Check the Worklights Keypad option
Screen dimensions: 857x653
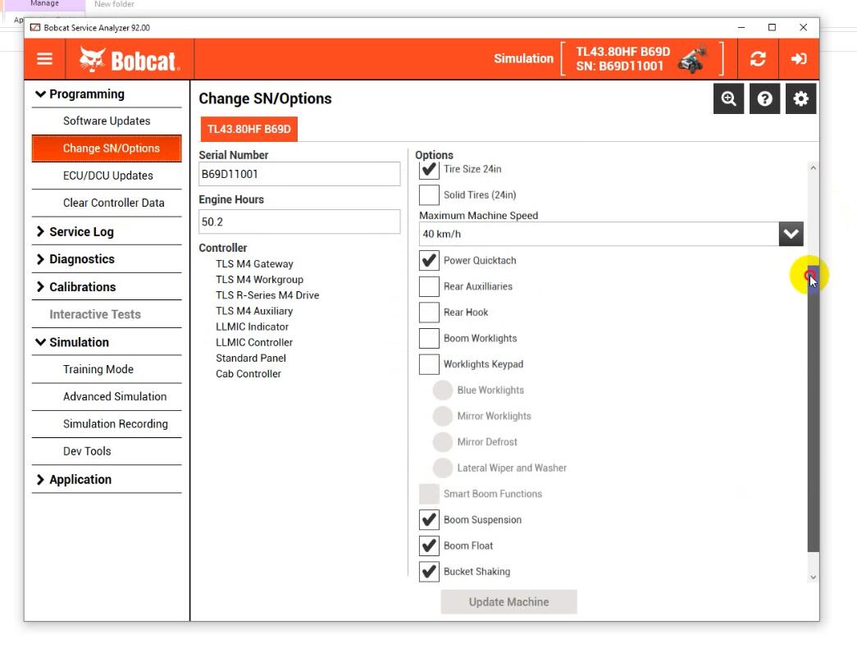point(429,364)
